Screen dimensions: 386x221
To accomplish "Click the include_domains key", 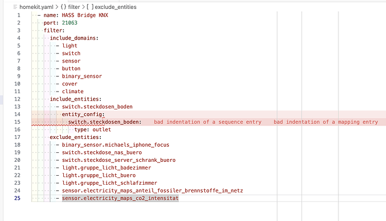I will tap(74, 38).
